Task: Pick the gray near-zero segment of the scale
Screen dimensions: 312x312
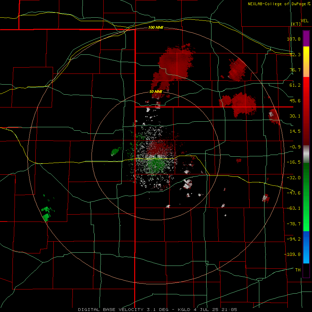Action: [x=306, y=154]
